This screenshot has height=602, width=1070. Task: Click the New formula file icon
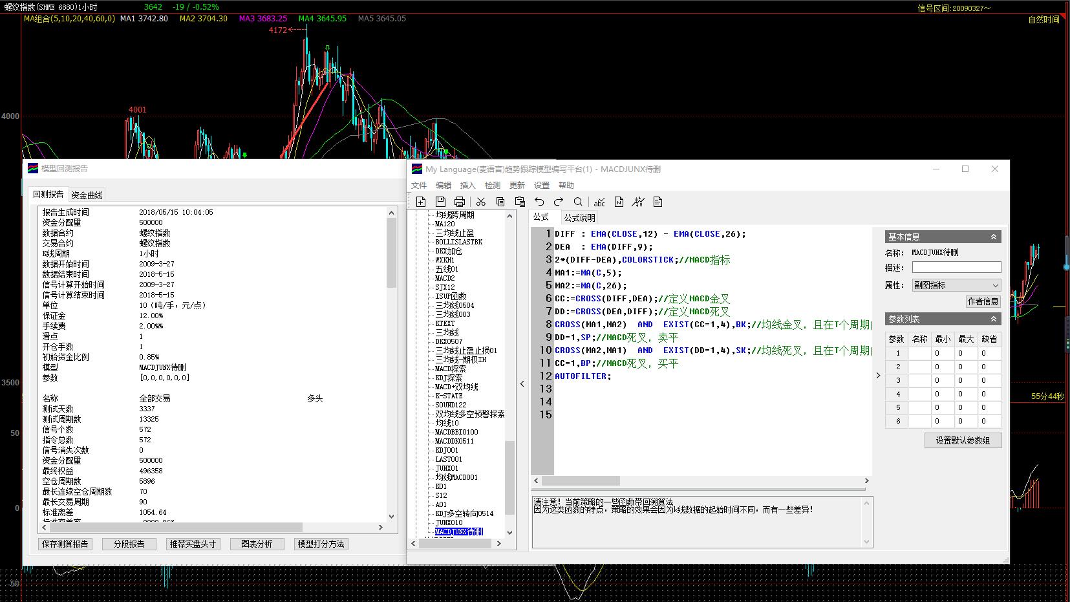click(x=421, y=202)
